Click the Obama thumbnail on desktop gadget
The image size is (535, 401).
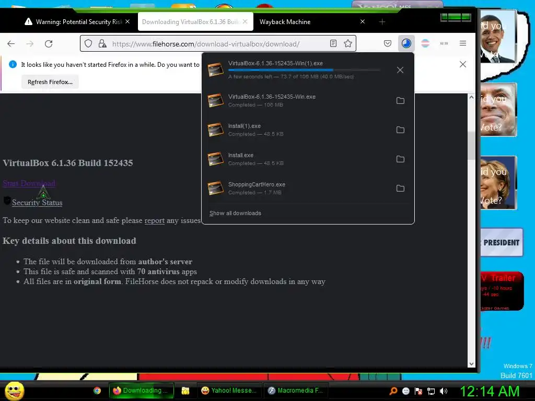pyautogui.click(x=498, y=36)
